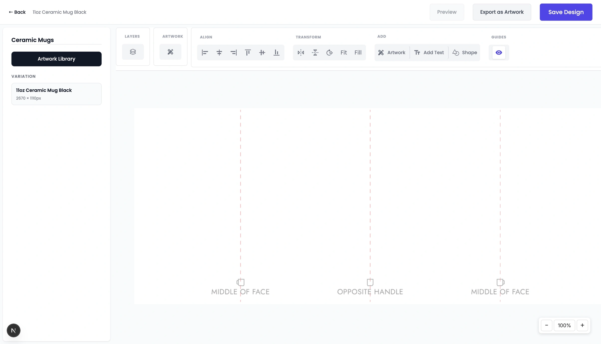
Task: Open the Artwork Library
Action: [x=56, y=59]
